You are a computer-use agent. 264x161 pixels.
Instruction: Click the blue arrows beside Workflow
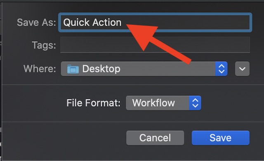click(195, 103)
